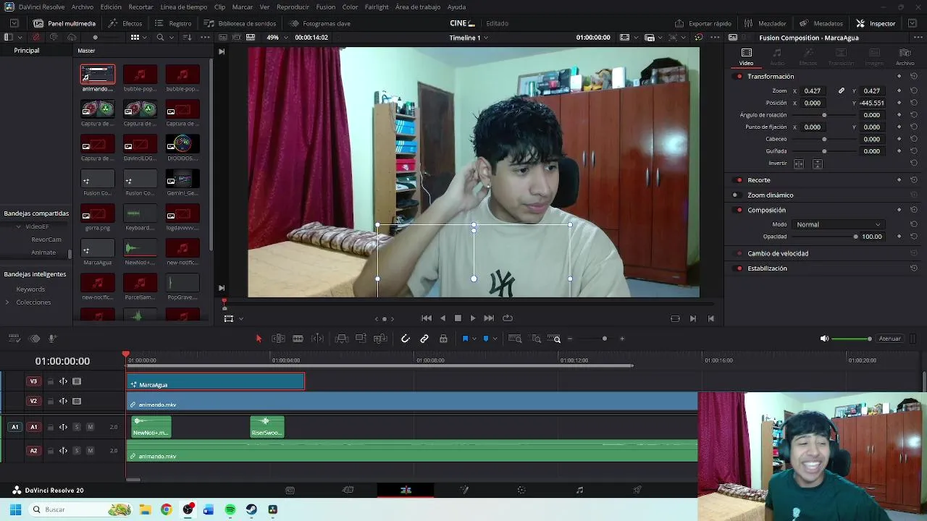Switch to Archivo tab in Inspector
Screen dimensions: 927x521
(905, 56)
